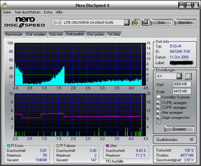The height and width of the screenshot is (166, 201).
Task: Toggle the Schnelles Scannen checkbox
Action: point(158,97)
